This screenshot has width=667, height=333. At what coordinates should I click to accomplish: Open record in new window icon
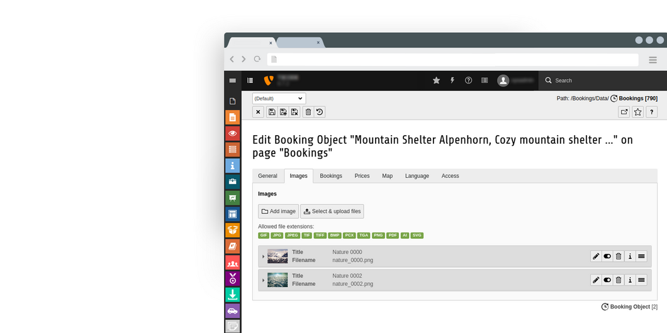(x=624, y=112)
